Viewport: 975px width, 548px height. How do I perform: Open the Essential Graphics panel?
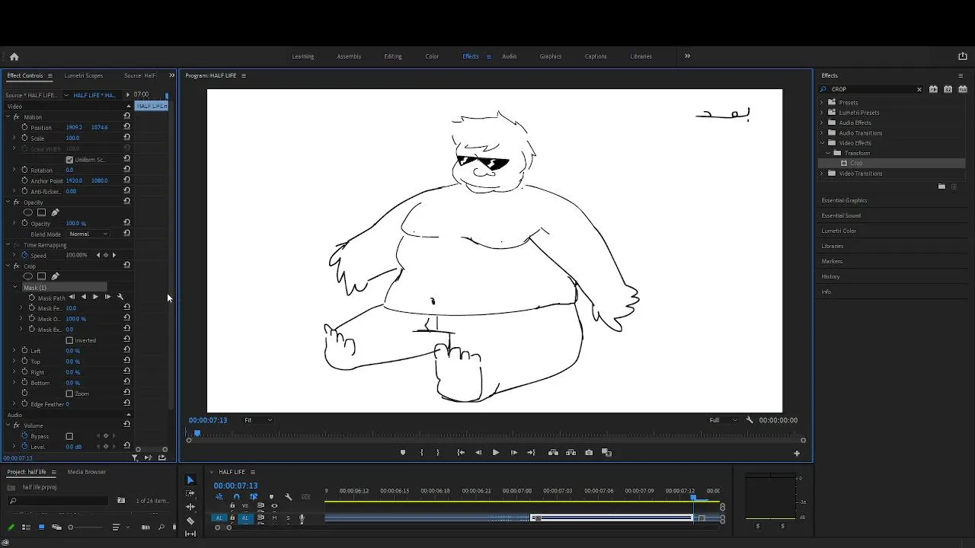pyautogui.click(x=844, y=200)
